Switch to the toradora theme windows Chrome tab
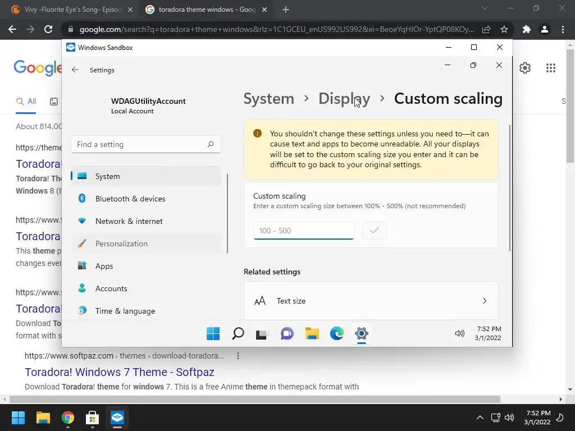Screen dimensions: 575x431 207,10
